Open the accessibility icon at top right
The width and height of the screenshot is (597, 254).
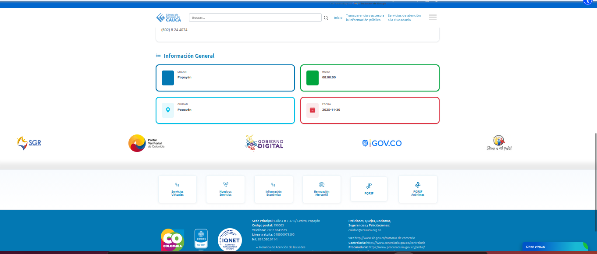click(x=588, y=2)
